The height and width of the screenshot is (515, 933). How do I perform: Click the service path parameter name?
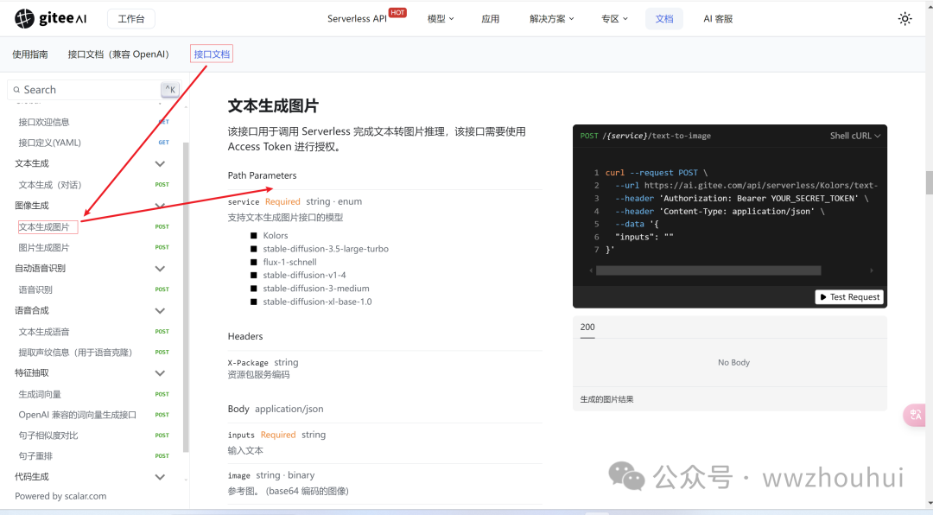pos(244,202)
